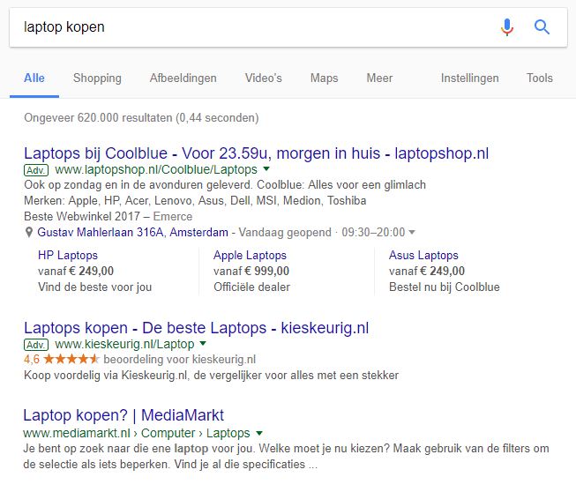Screen dimensions: 576x492
Task: Open Laptops kopen - De beste Laptops link
Action: pyautogui.click(x=196, y=328)
